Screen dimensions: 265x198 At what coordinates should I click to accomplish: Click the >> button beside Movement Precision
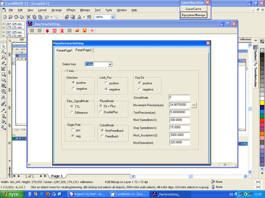tap(194, 105)
